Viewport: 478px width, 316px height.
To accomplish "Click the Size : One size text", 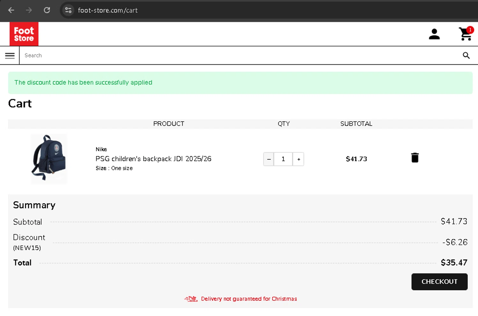I will [114, 168].
